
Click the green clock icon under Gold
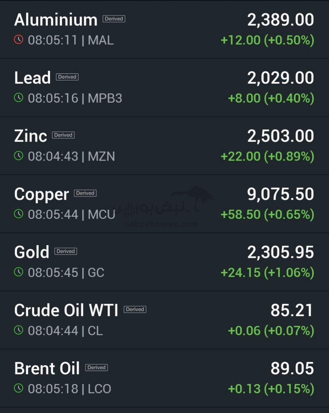coord(19,272)
